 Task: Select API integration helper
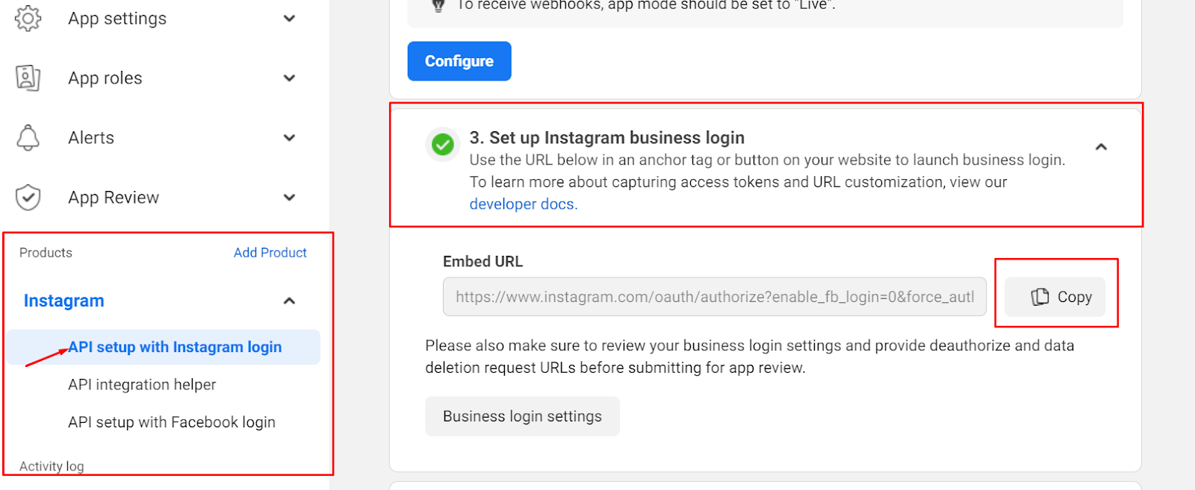pos(142,384)
